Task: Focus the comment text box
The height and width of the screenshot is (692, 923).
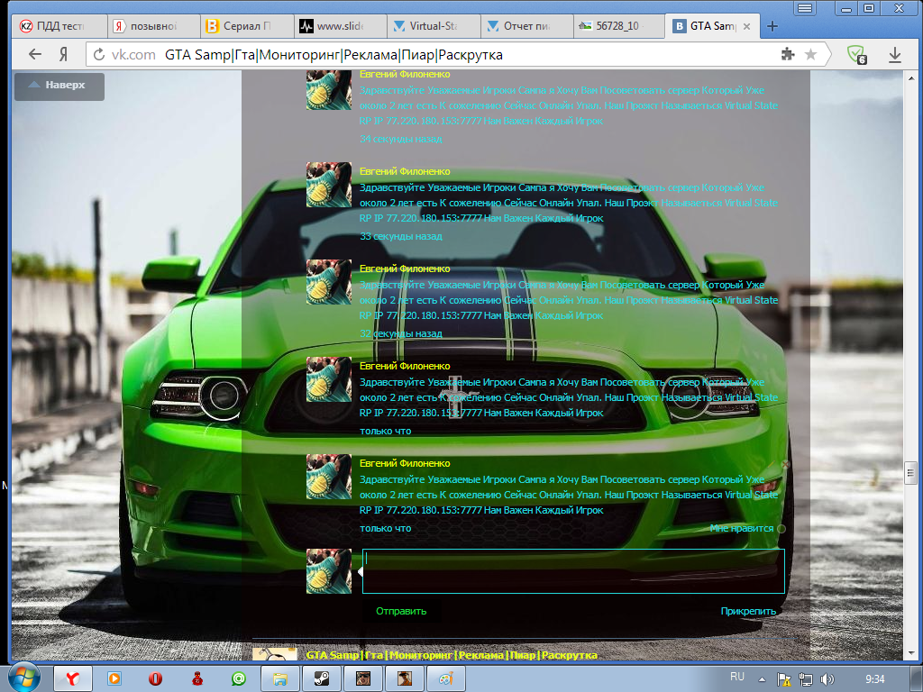Action: tap(573, 570)
